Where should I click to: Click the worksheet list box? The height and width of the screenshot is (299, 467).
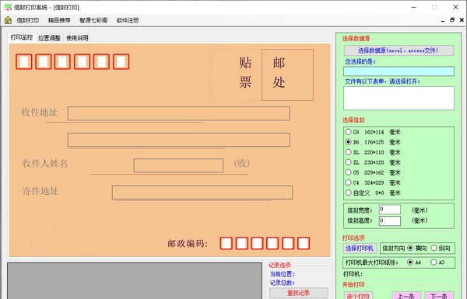[x=399, y=99]
